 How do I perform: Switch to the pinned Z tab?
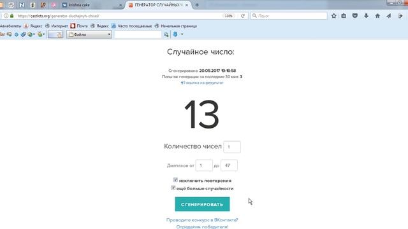22,5
